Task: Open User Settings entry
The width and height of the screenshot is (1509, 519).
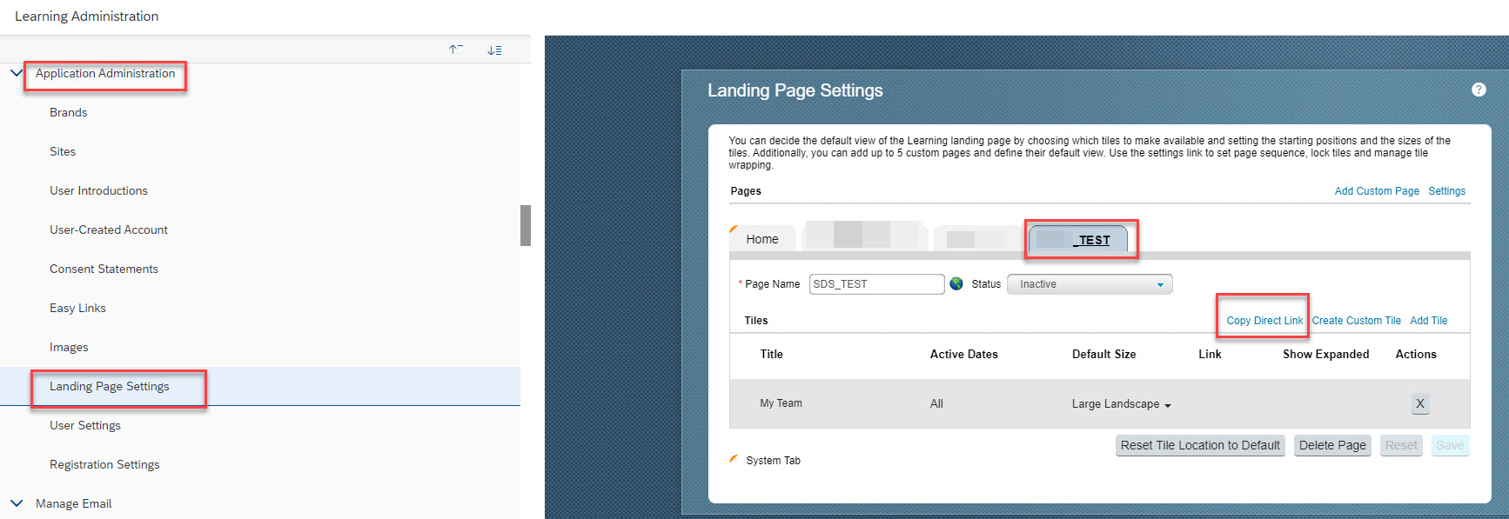Action: coord(85,425)
